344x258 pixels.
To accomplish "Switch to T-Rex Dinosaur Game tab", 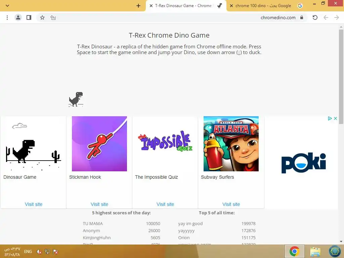I will click(x=186, y=6).
